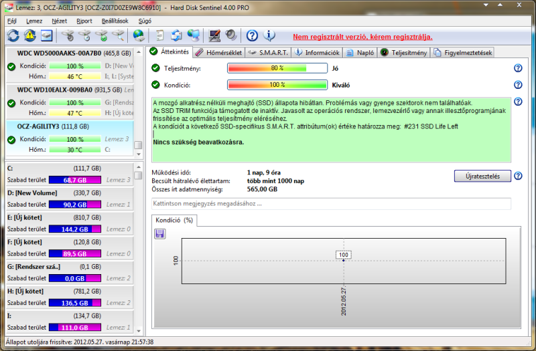Click green check icon of WDC WD5000AAKS disk
The width and height of the screenshot is (536, 351).
(x=11, y=66)
